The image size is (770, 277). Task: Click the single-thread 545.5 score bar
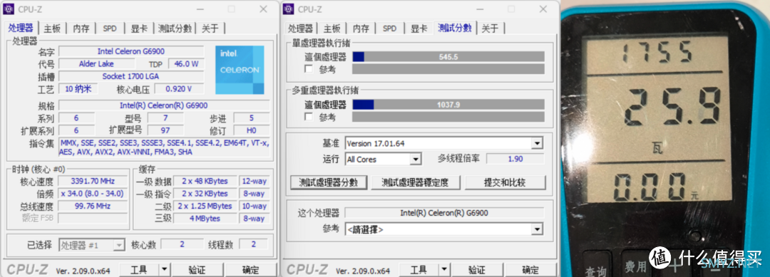448,57
